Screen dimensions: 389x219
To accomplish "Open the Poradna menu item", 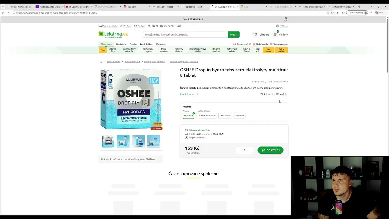I will [133, 44].
